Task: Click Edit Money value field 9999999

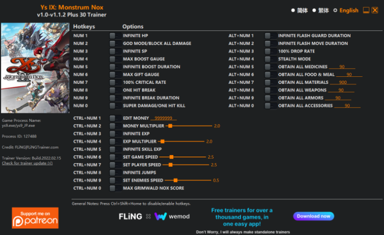Action: coord(163,118)
